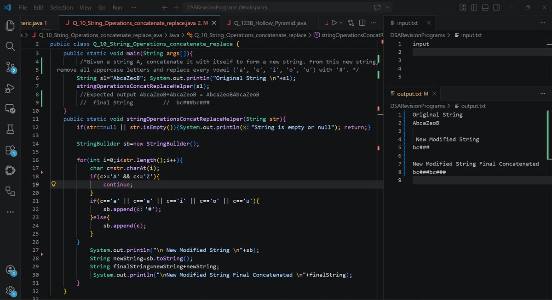Viewport: 552px width, 300px height.
Task: Click Q_10 java file breadcrumb segment
Action: (97, 35)
